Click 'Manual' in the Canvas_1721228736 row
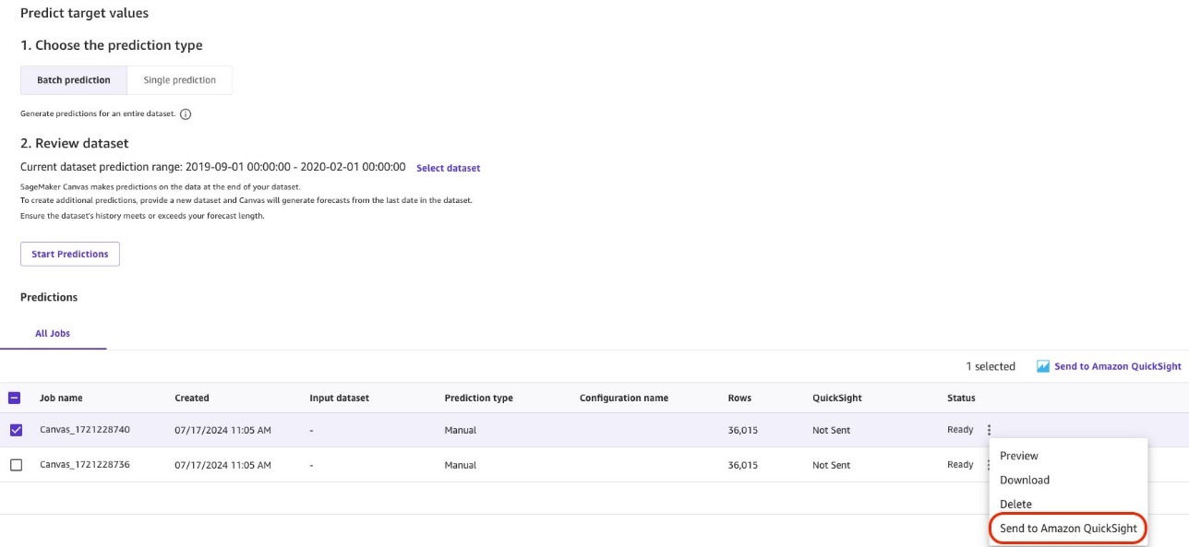Image resolution: width=1189 pixels, height=547 pixels. click(461, 465)
